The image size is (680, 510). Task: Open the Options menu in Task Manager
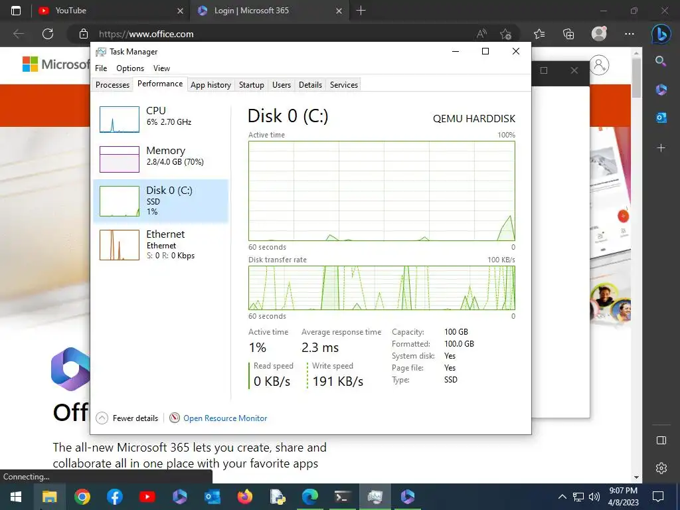click(x=130, y=68)
